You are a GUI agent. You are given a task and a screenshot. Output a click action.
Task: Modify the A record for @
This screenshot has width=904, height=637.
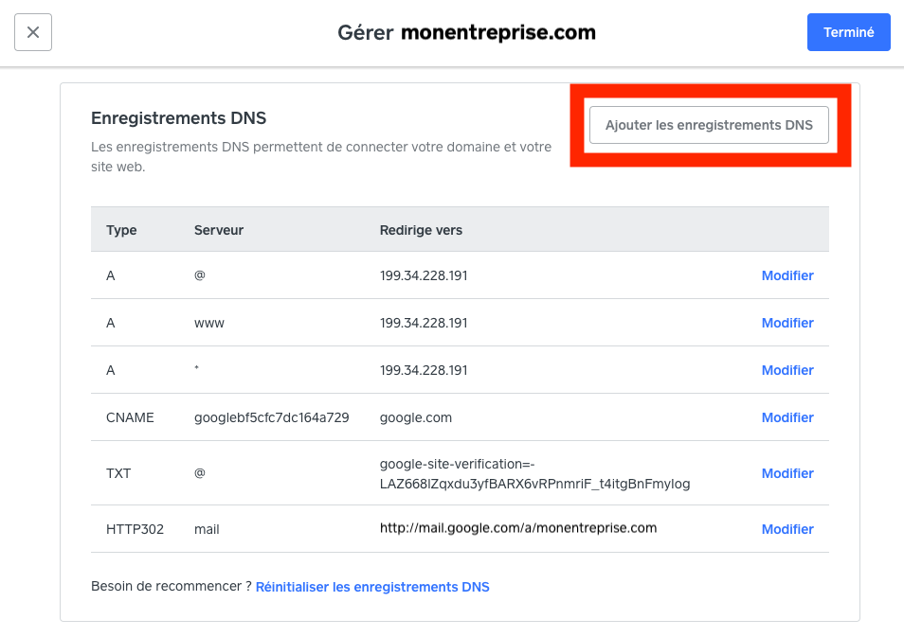point(786,275)
